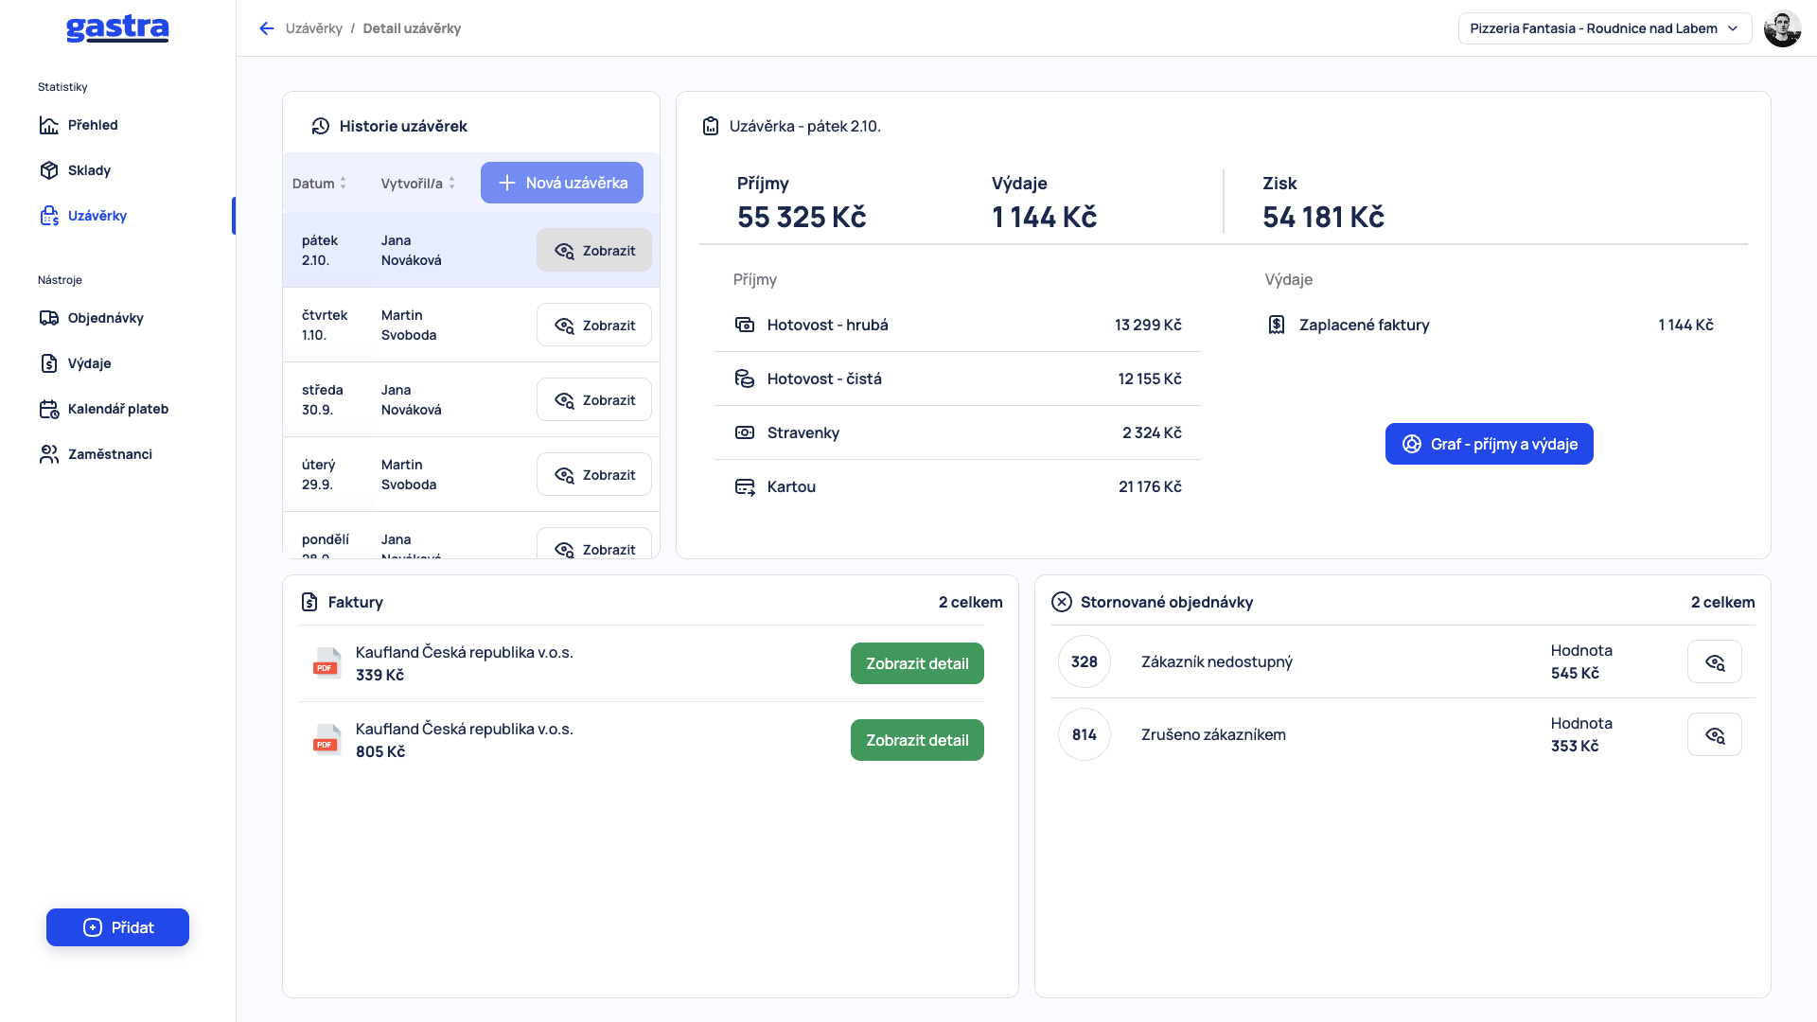The height and width of the screenshot is (1022, 1817).
Task: Open Sklady in the sidebar
Action: [89, 170]
